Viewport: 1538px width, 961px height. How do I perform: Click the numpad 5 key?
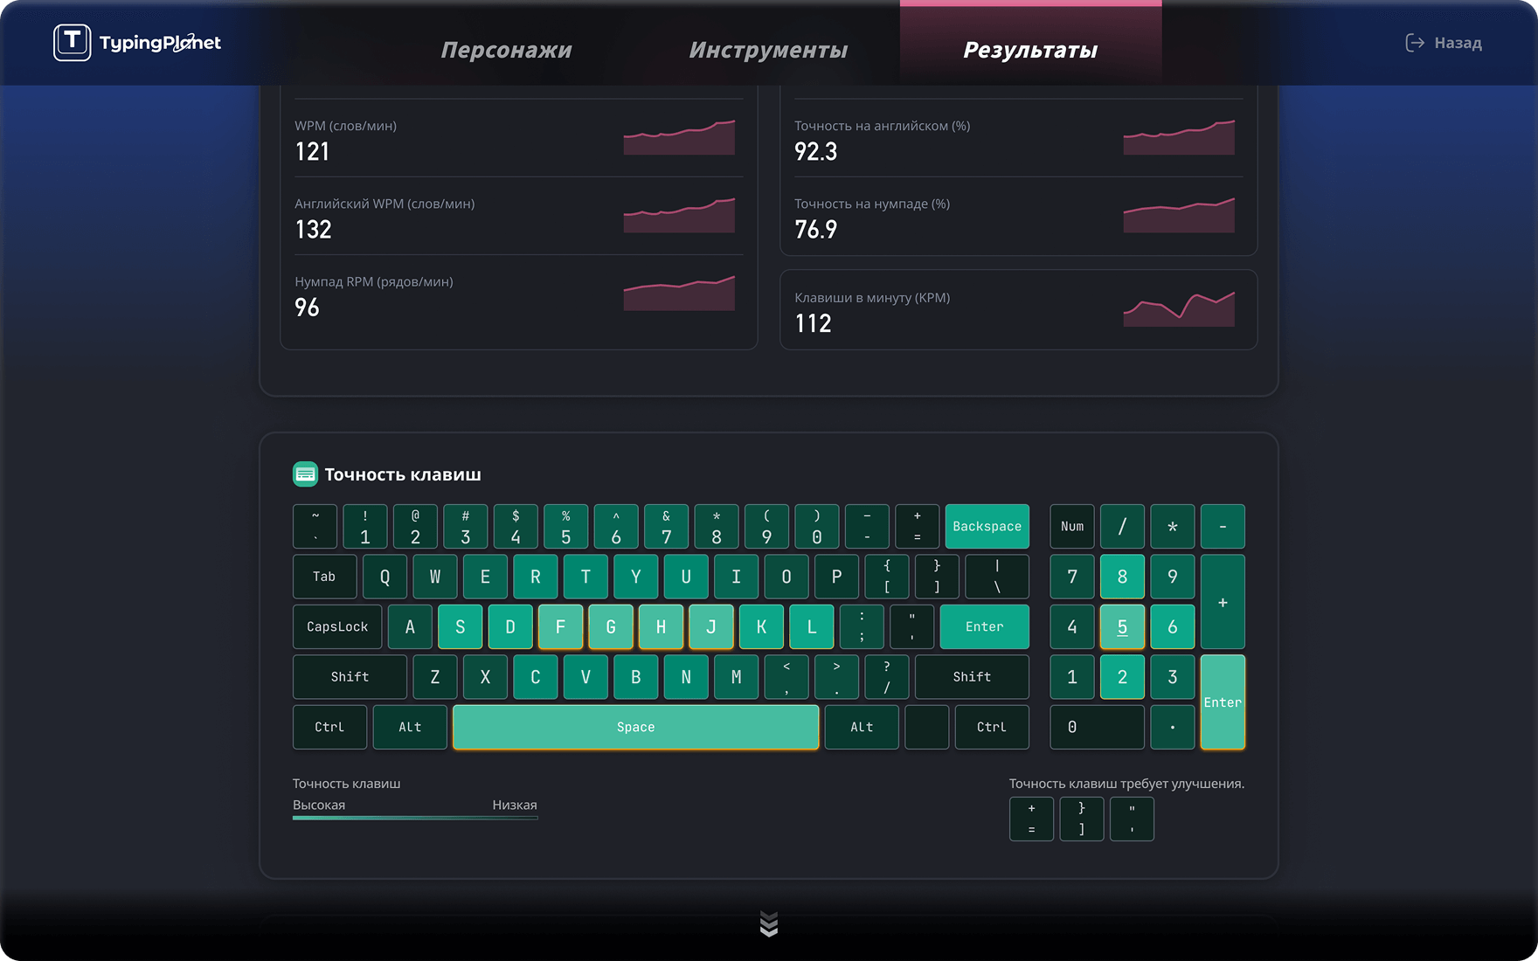click(x=1122, y=626)
